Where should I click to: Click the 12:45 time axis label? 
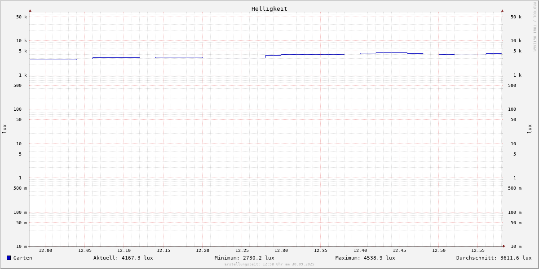pyautogui.click(x=399, y=251)
